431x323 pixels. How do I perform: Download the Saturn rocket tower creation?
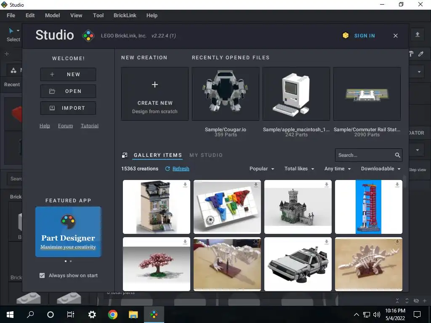pos(397,185)
